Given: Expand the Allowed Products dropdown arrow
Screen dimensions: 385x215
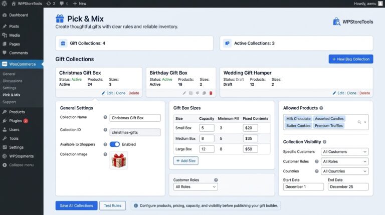Looking at the screenshot, I should click(x=365, y=122).
